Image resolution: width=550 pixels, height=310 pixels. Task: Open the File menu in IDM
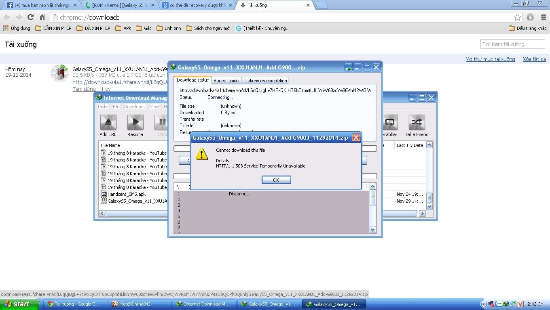pos(116,107)
